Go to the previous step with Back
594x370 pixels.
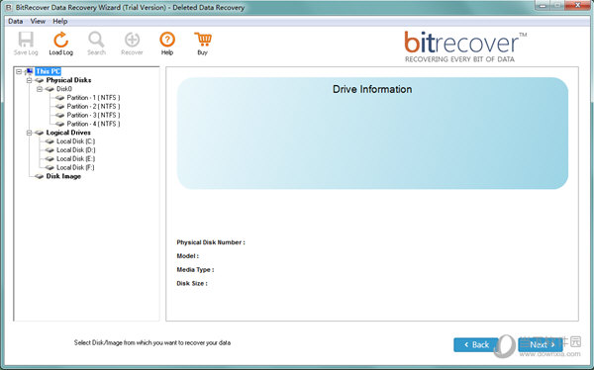tap(476, 344)
